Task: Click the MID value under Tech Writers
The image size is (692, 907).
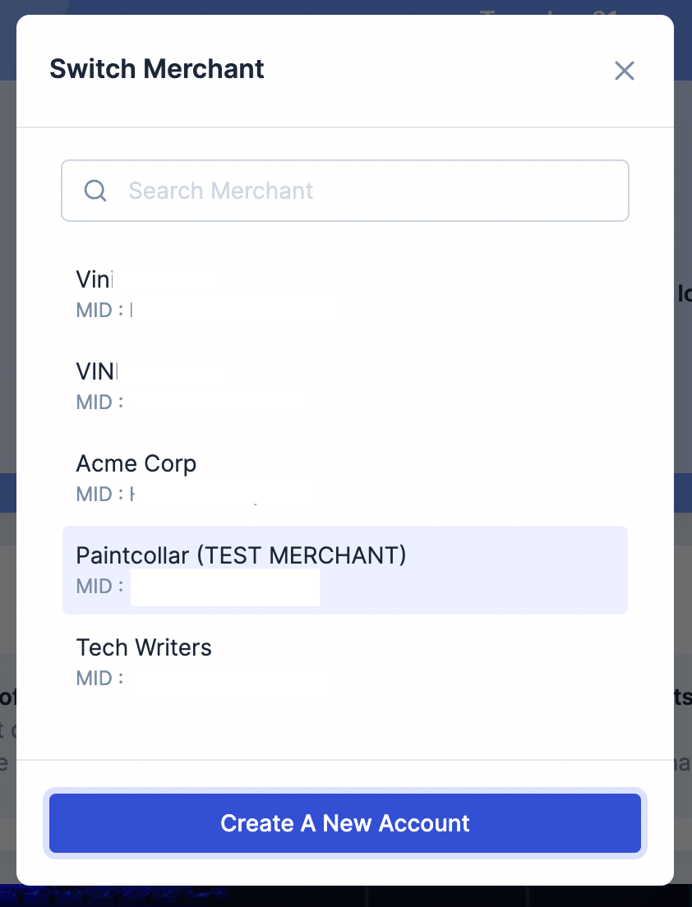Action: (x=123, y=678)
